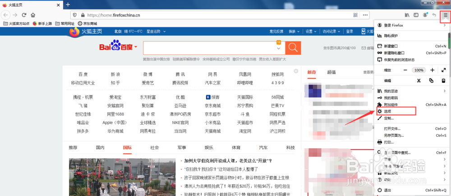Select 恢复先前的浏览状态 menu item
Image resolution: width=451 pixels, height=196 pixels.
(412, 60)
